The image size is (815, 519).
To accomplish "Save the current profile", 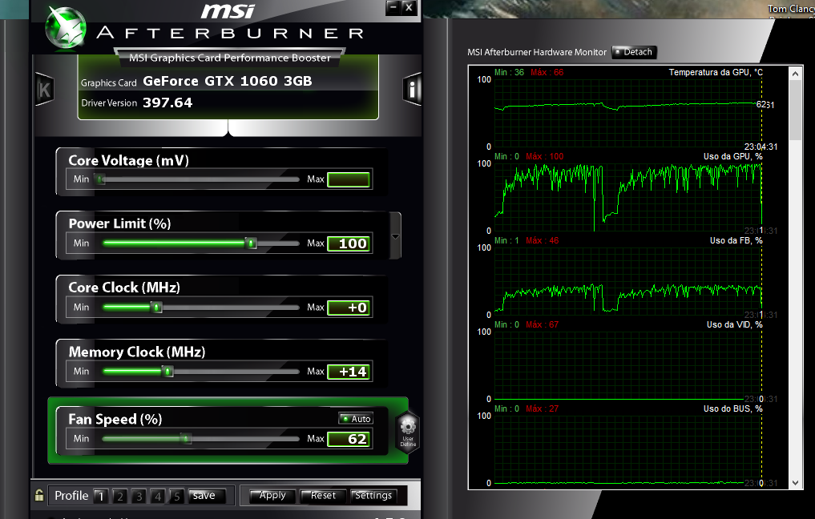I will coord(207,496).
